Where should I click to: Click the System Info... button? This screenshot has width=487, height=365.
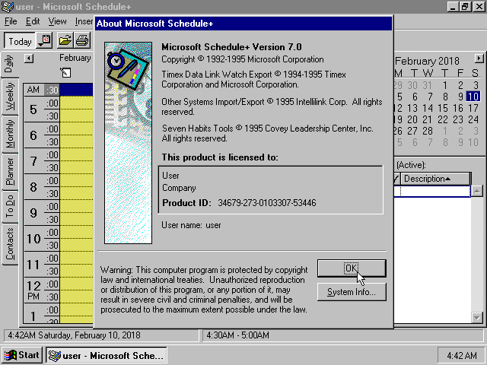point(352,292)
